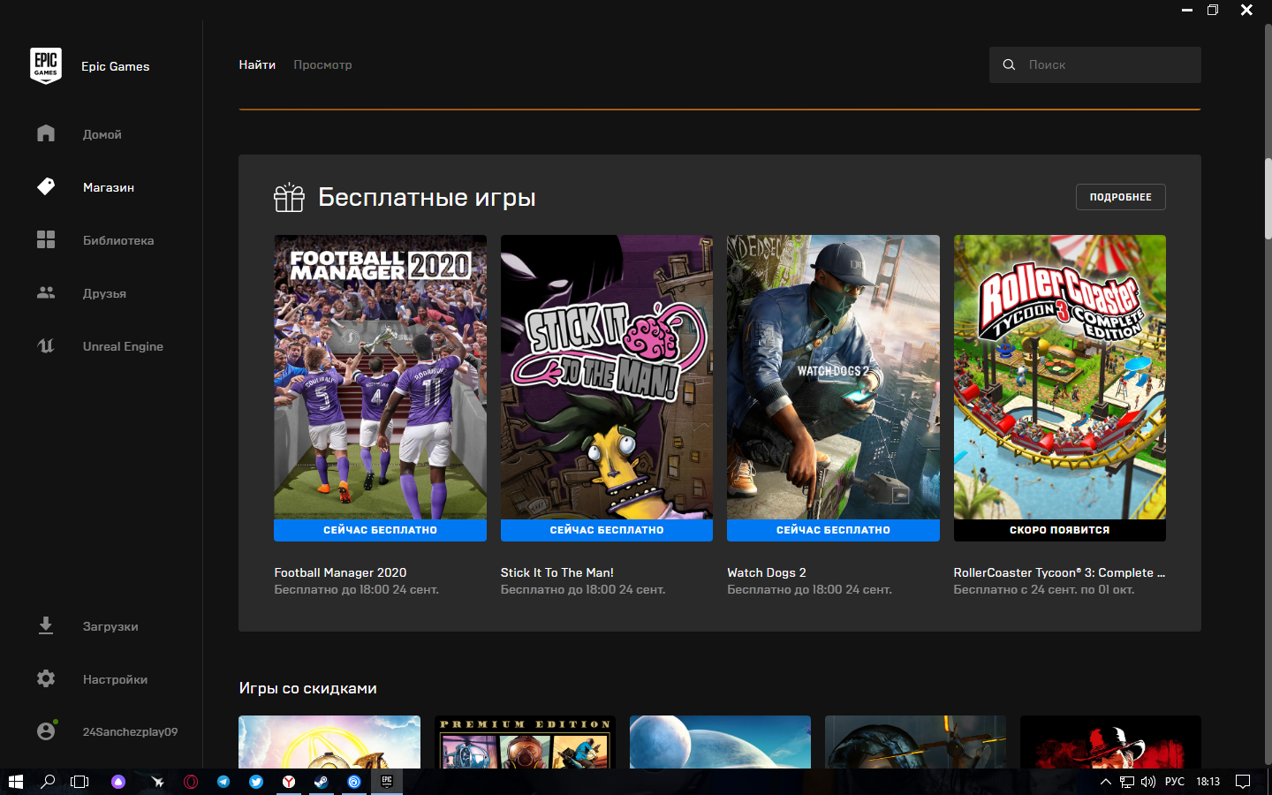1272x795 pixels.
Task: Switch to the Просмотр tab
Action: click(x=322, y=64)
